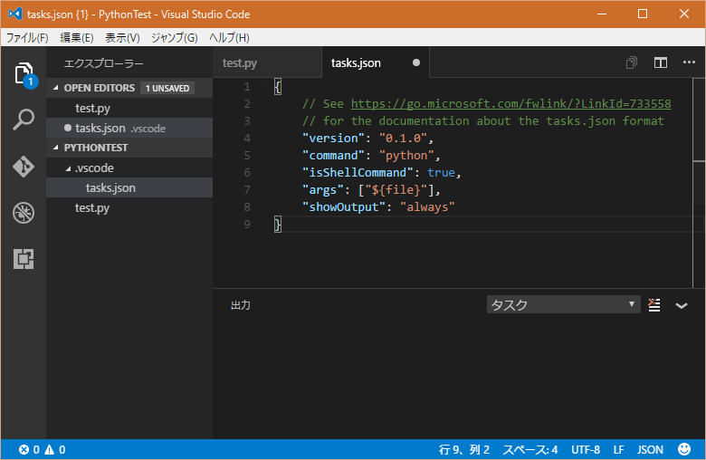Open the ファイル(F) menu
Image resolution: width=706 pixels, height=460 pixels.
click(x=27, y=38)
